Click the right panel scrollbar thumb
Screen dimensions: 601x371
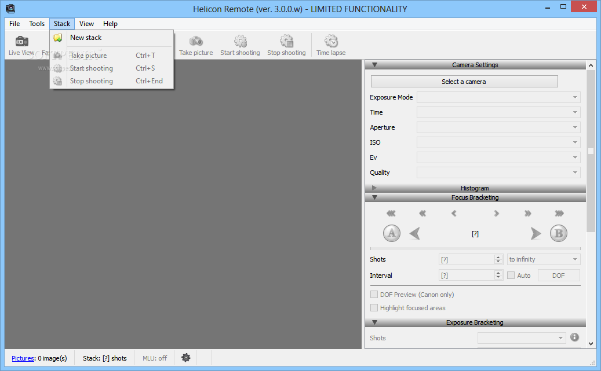(591, 151)
